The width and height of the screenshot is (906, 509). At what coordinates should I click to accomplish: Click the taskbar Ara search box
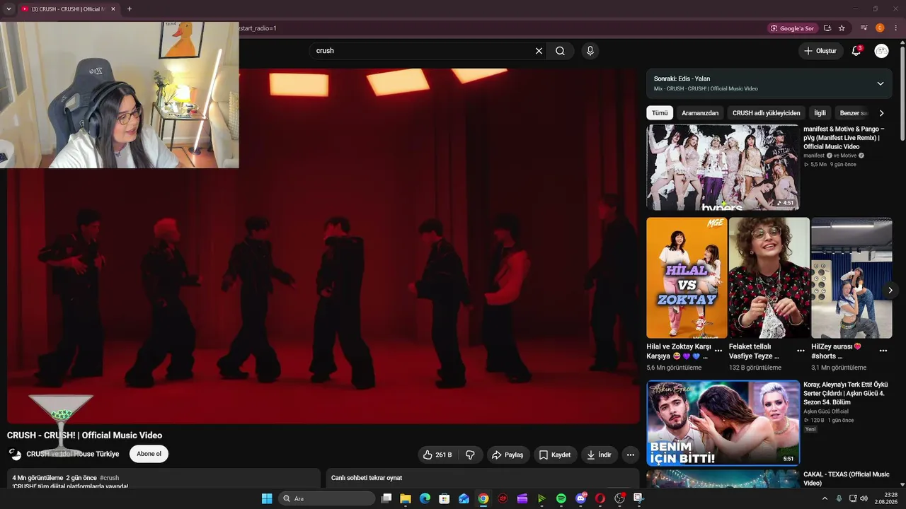pyautogui.click(x=327, y=498)
